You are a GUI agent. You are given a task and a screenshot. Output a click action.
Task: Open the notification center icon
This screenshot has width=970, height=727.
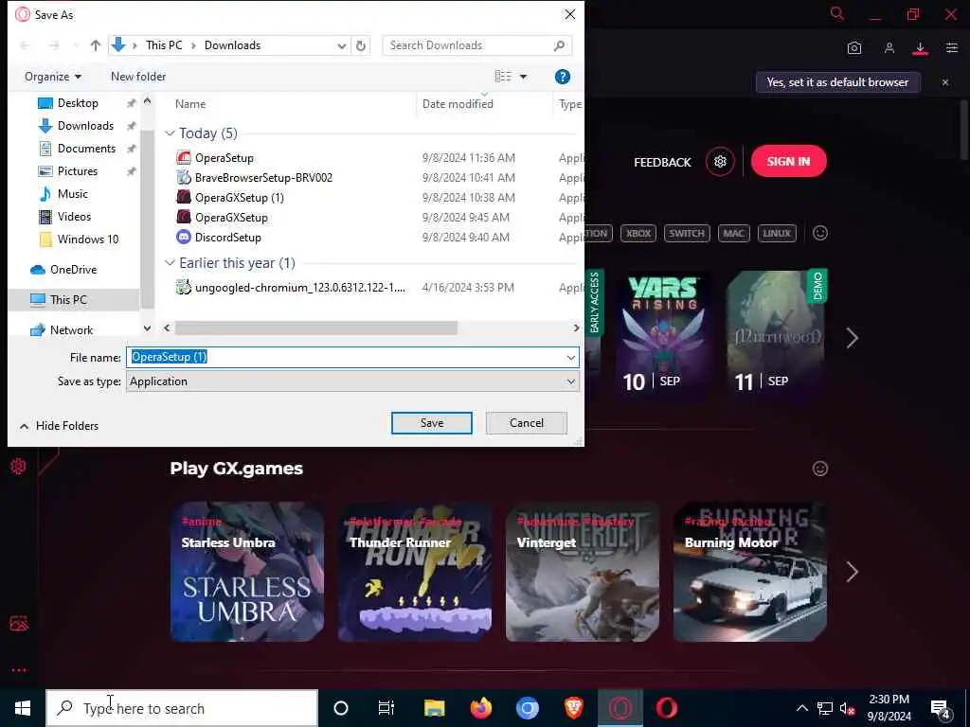[941, 708]
